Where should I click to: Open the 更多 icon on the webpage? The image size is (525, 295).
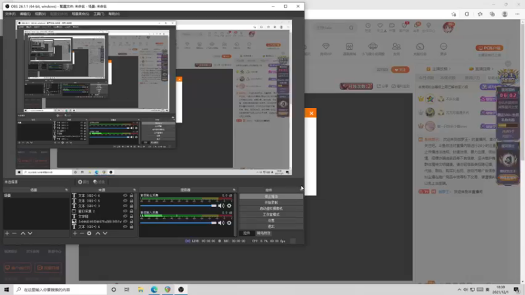pyautogui.click(x=444, y=49)
